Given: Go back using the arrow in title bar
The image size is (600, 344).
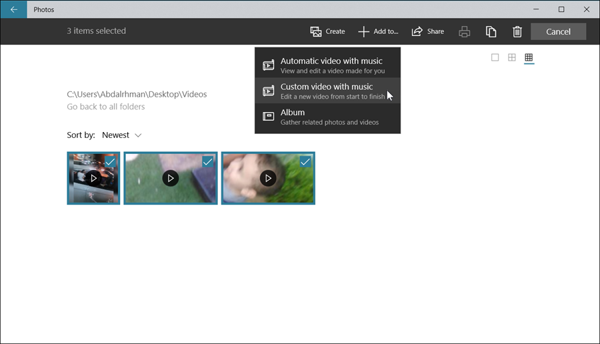Looking at the screenshot, I should point(14,9).
